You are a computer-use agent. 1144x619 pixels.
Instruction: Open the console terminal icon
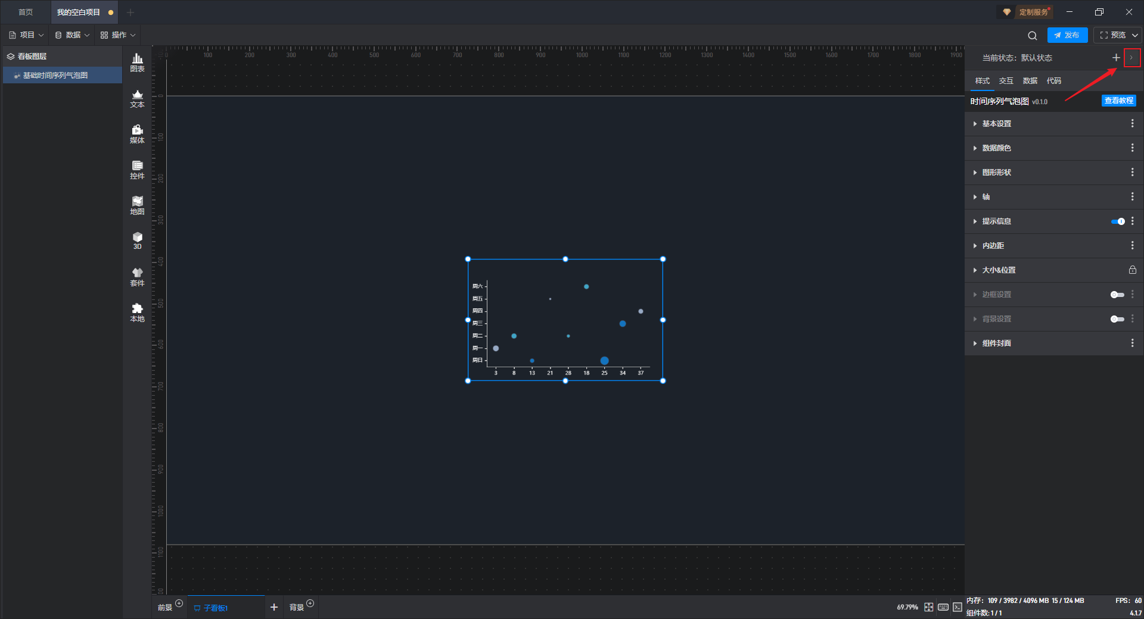[x=957, y=607]
